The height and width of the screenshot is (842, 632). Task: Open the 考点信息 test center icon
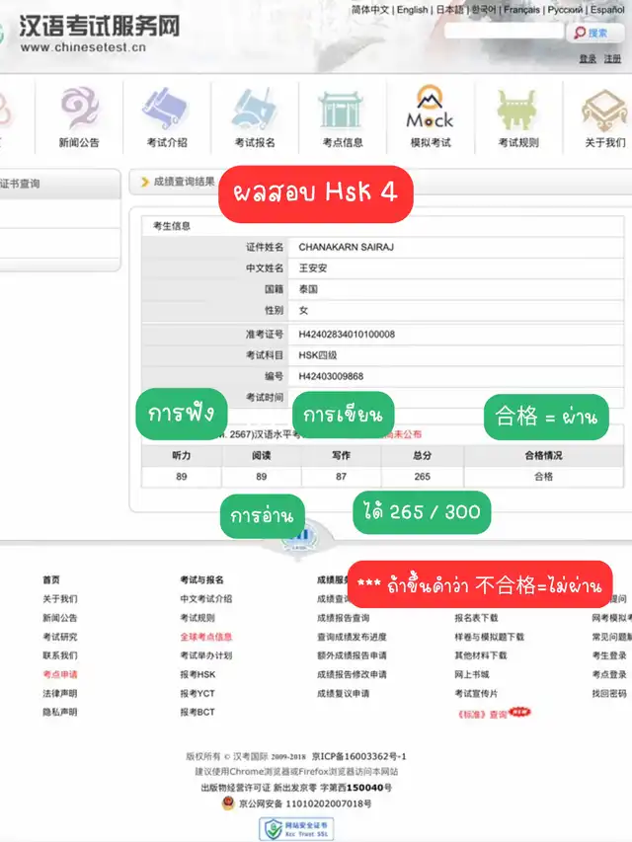tap(343, 111)
